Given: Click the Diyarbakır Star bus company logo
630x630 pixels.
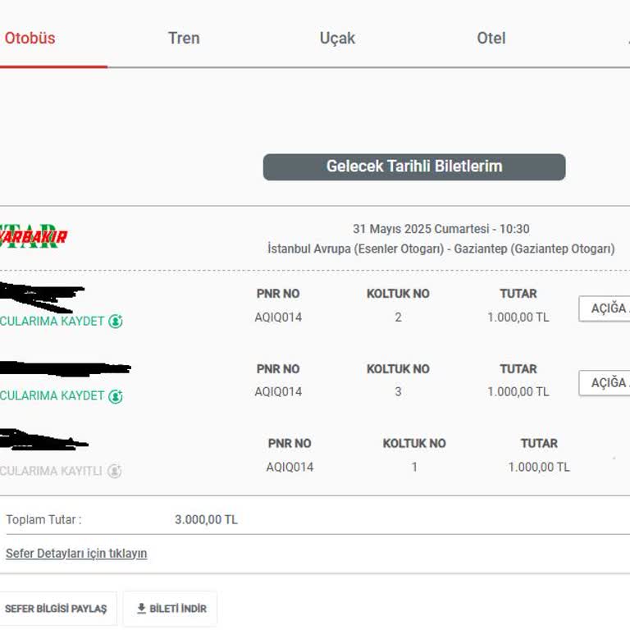Looking at the screenshot, I should (x=33, y=236).
